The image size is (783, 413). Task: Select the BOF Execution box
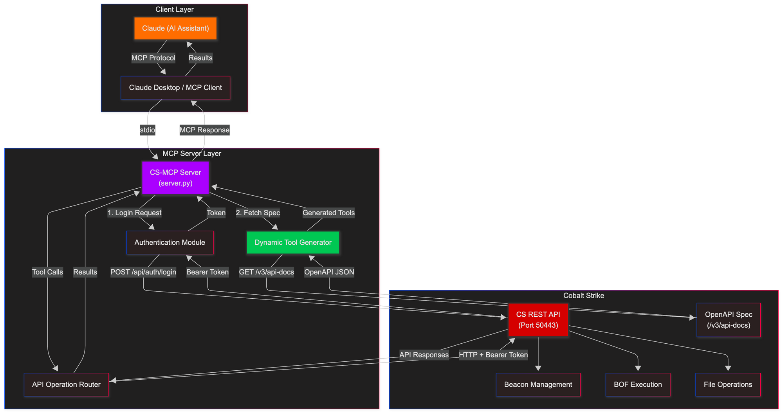(638, 384)
